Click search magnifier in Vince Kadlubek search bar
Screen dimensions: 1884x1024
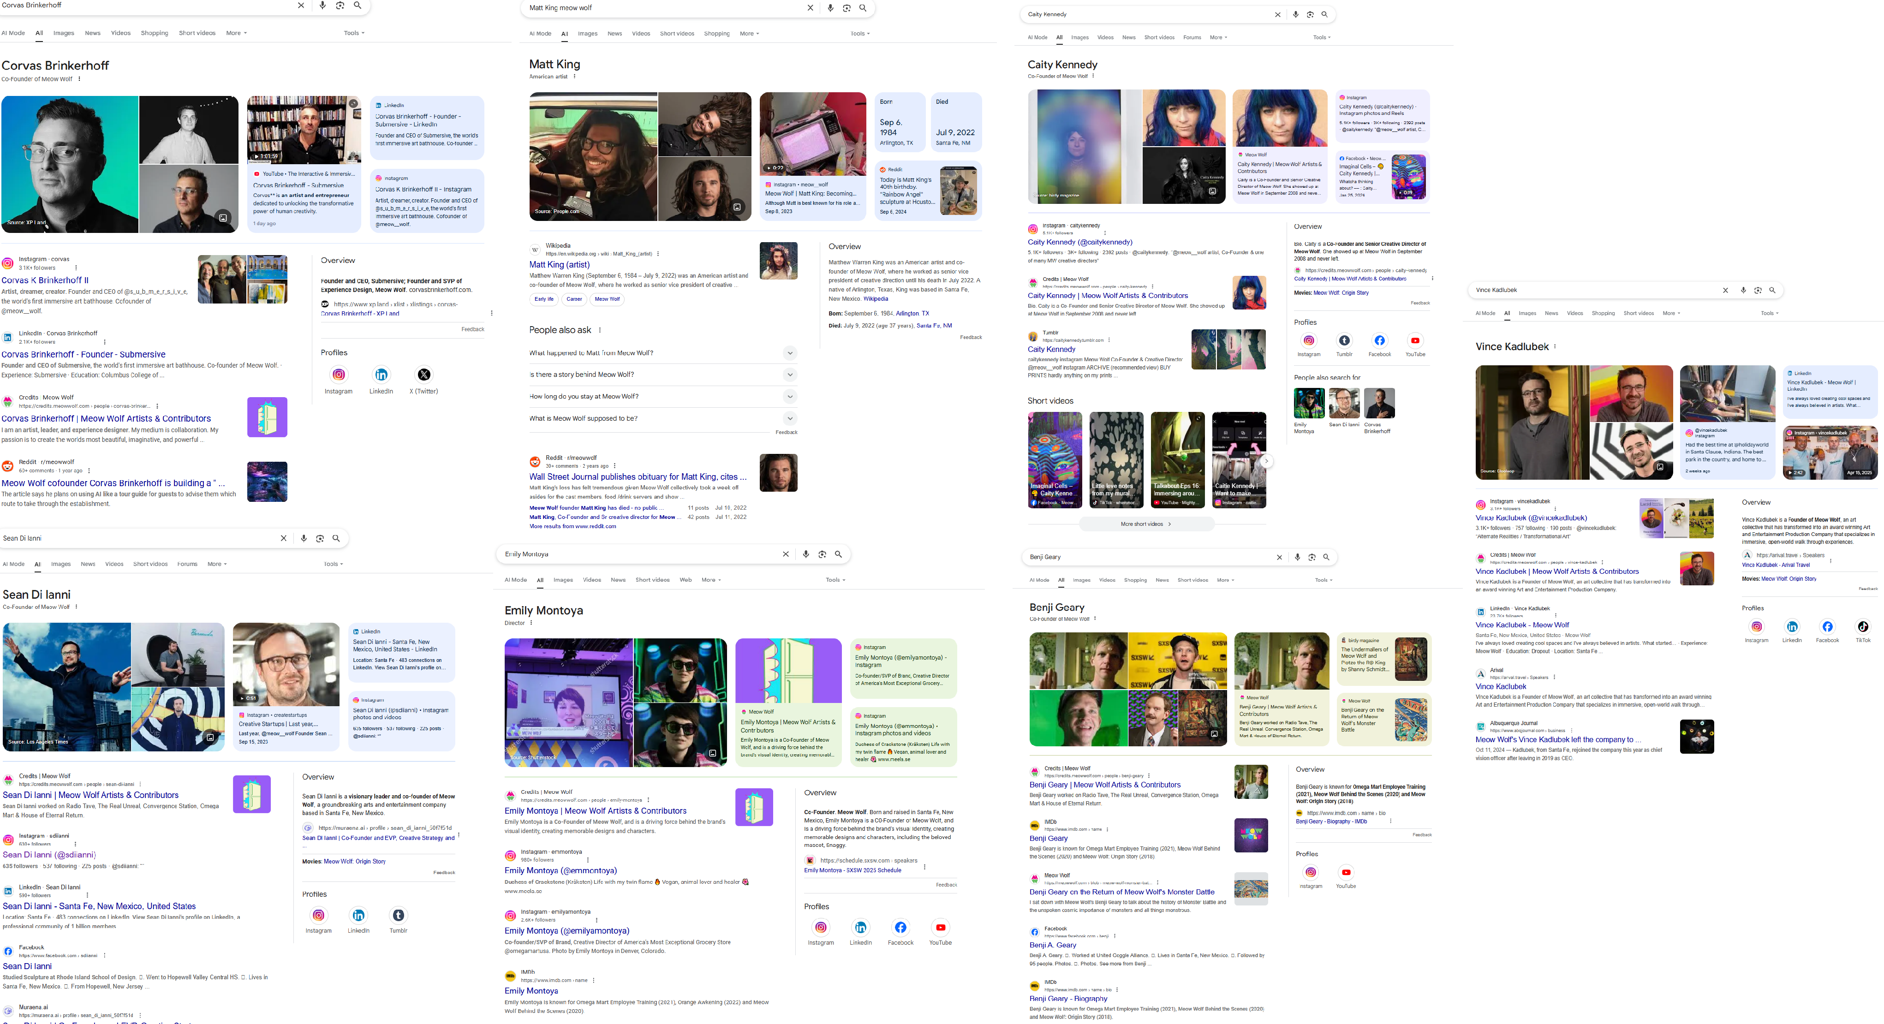pos(1772,291)
